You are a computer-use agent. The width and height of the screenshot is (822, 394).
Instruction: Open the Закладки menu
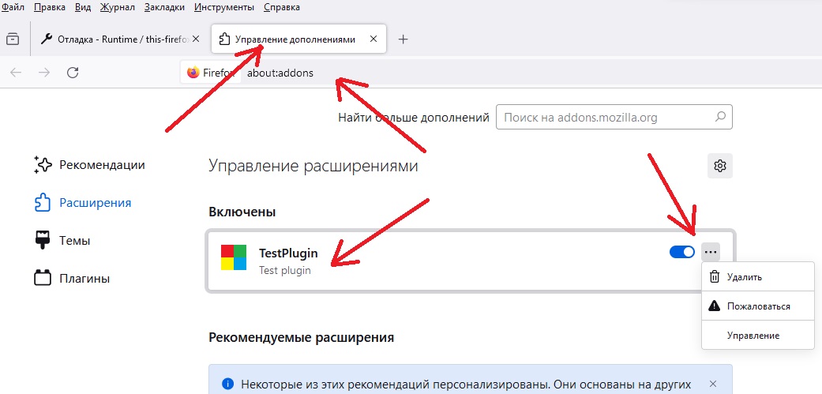click(x=164, y=7)
